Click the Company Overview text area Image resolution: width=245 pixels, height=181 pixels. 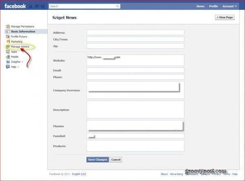[x=135, y=90]
